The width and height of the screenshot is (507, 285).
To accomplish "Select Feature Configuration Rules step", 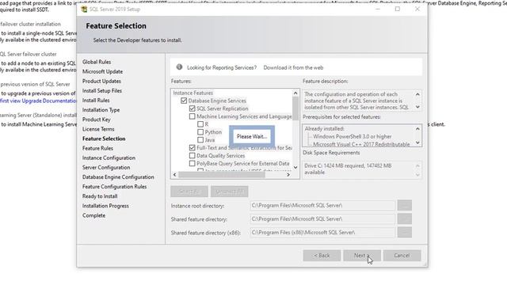I will pos(114,187).
